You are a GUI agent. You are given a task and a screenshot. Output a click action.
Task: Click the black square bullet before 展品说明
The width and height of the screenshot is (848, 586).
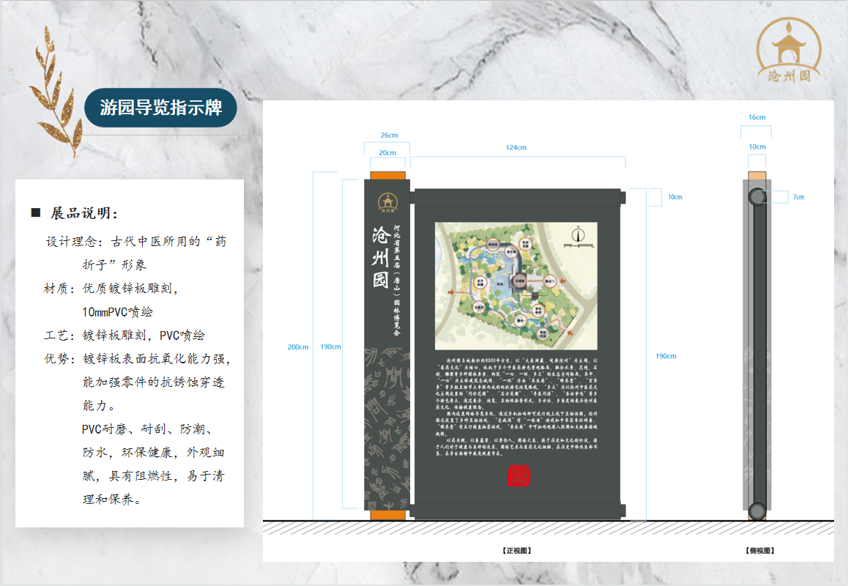[x=35, y=213]
